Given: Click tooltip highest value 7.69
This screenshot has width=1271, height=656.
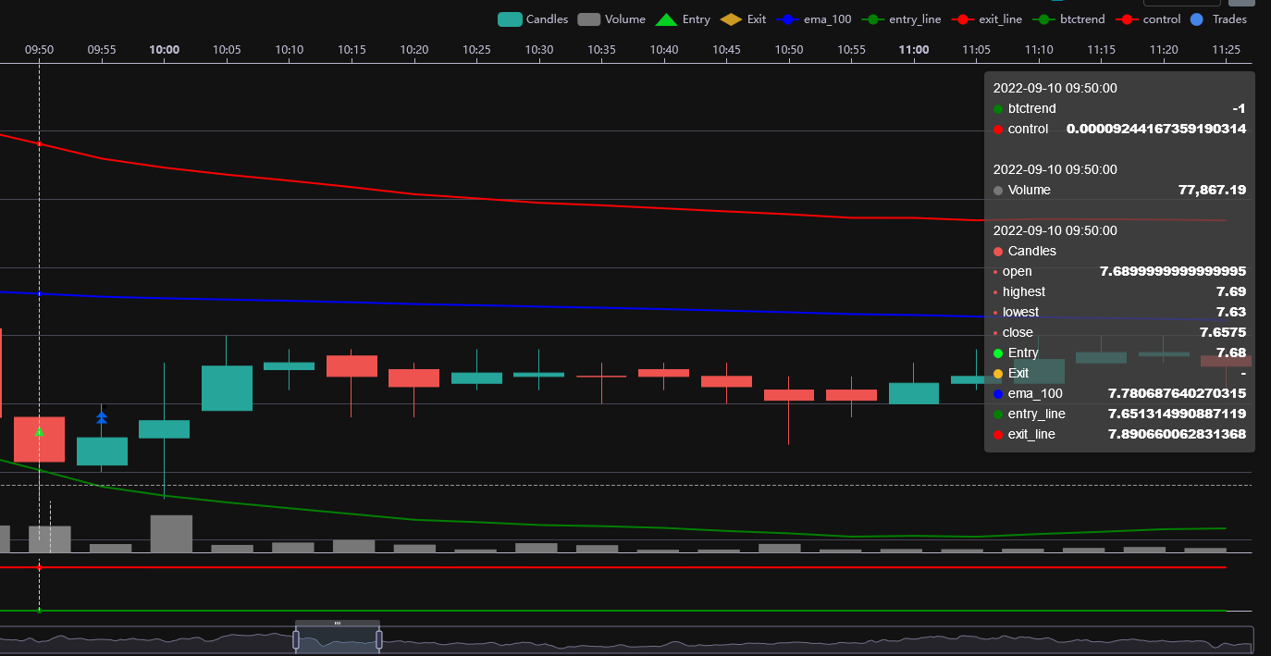Looking at the screenshot, I should (x=1231, y=291).
